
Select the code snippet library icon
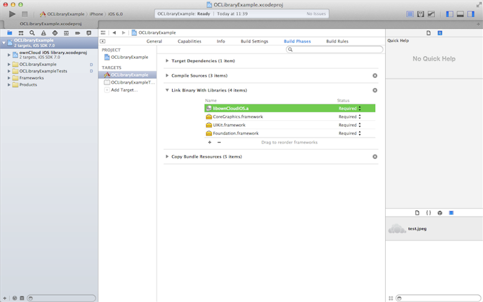(x=429, y=213)
